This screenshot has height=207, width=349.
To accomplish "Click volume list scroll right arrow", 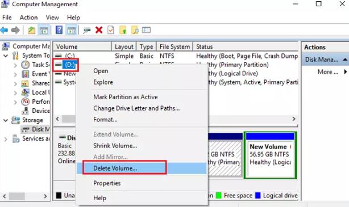I will [x=294, y=119].
